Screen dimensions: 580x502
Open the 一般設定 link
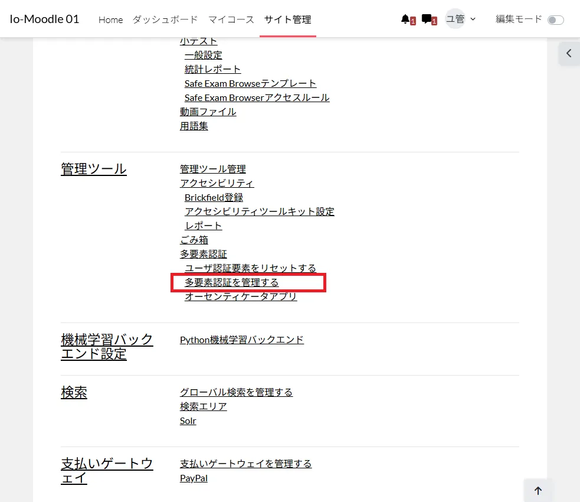click(203, 55)
